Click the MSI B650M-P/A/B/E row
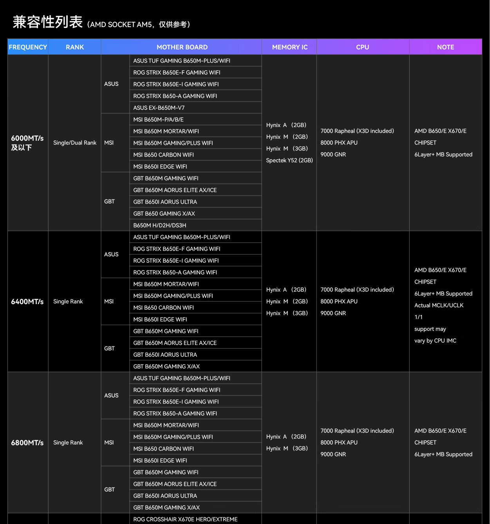 [195, 119]
